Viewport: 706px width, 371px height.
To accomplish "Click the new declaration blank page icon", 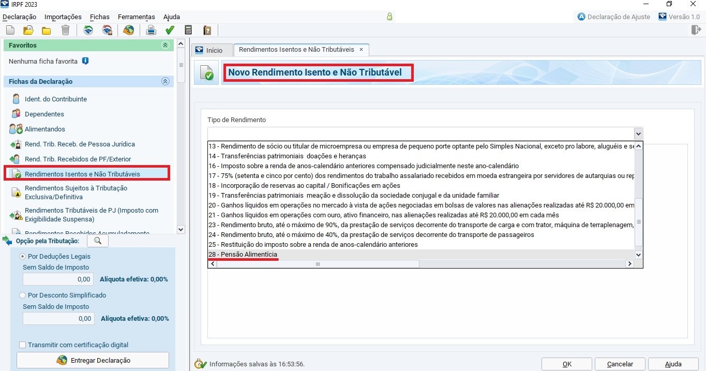I will coord(10,31).
